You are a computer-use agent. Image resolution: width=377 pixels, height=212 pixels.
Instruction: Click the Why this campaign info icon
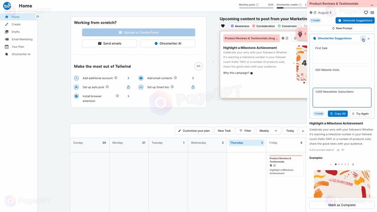coord(252,73)
